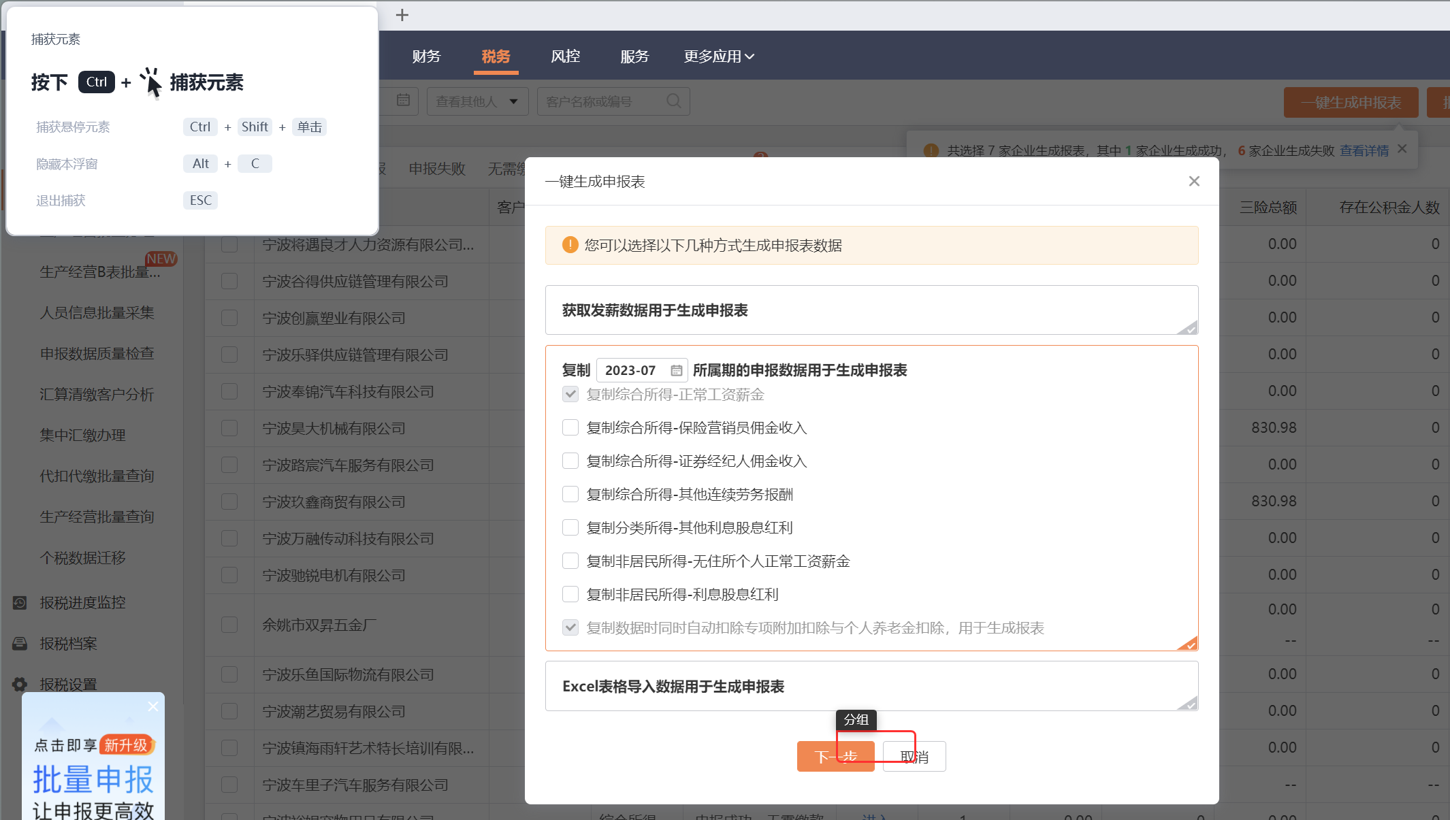
Task: Click the search magnifier in the customer field
Action: (673, 101)
